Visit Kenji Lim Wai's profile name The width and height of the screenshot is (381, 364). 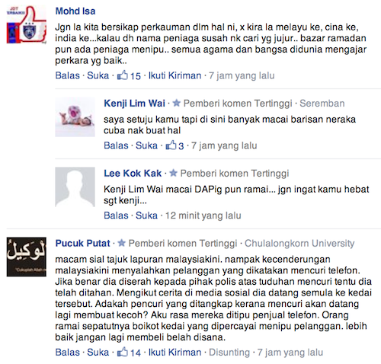coord(134,104)
